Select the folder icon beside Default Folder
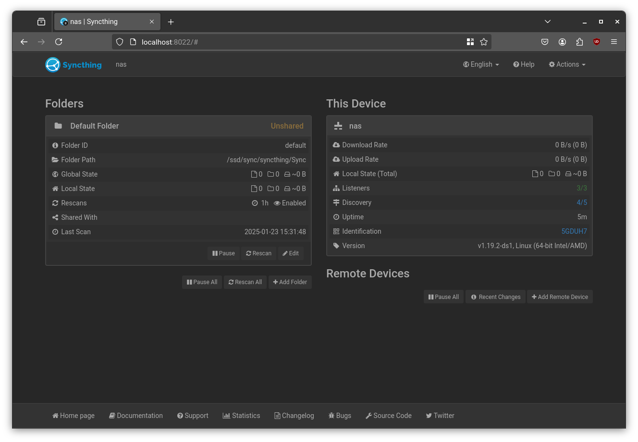638x442 pixels. coord(58,126)
